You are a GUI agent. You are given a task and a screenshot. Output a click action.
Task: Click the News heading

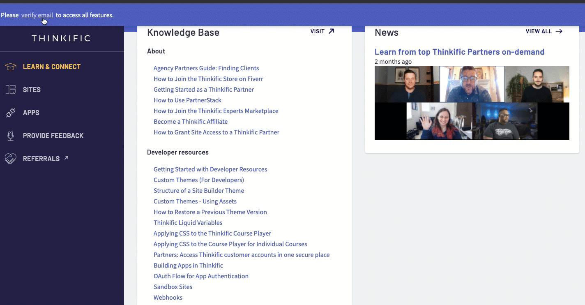point(387,32)
